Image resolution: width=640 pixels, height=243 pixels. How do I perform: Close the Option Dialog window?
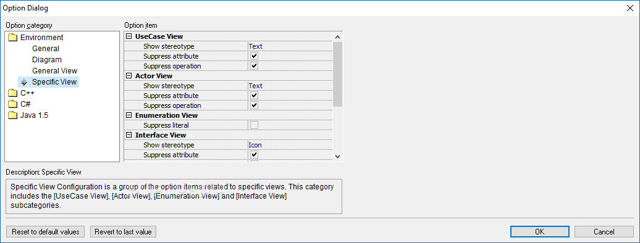point(630,8)
